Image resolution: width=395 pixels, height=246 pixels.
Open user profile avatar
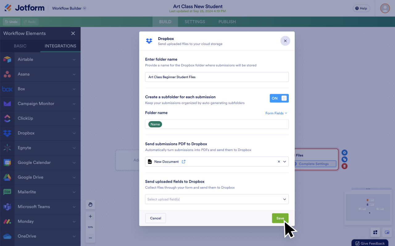pos(385,8)
